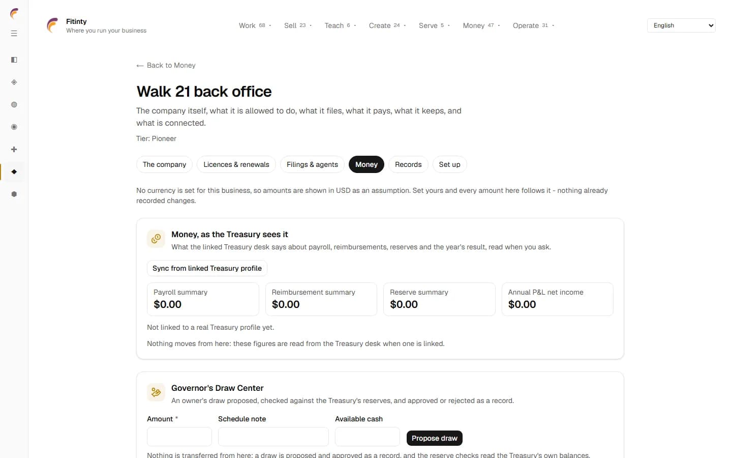Click the Reimbursement summary card
Image resolution: width=732 pixels, height=458 pixels.
(x=321, y=299)
